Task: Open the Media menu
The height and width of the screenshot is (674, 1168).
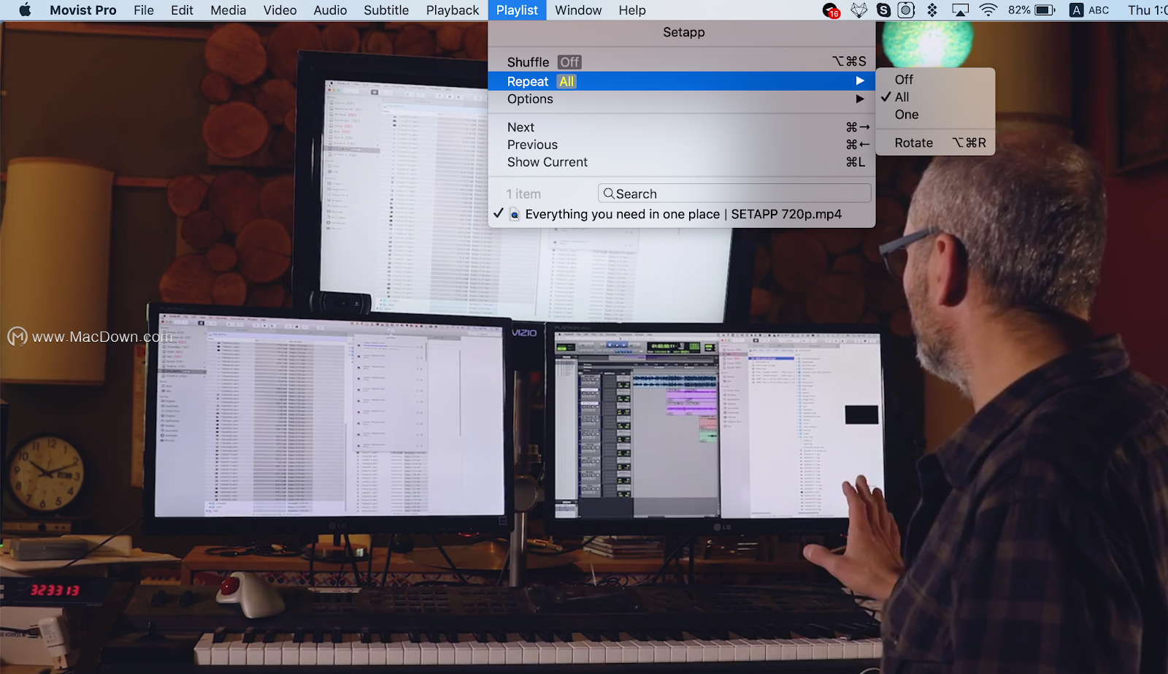Action: pos(228,10)
